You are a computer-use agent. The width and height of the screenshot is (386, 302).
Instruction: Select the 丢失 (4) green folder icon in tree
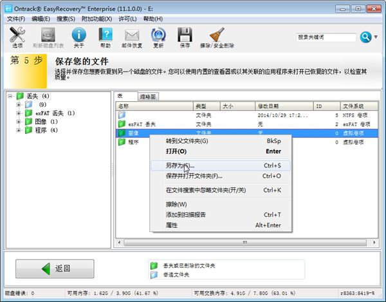point(20,96)
